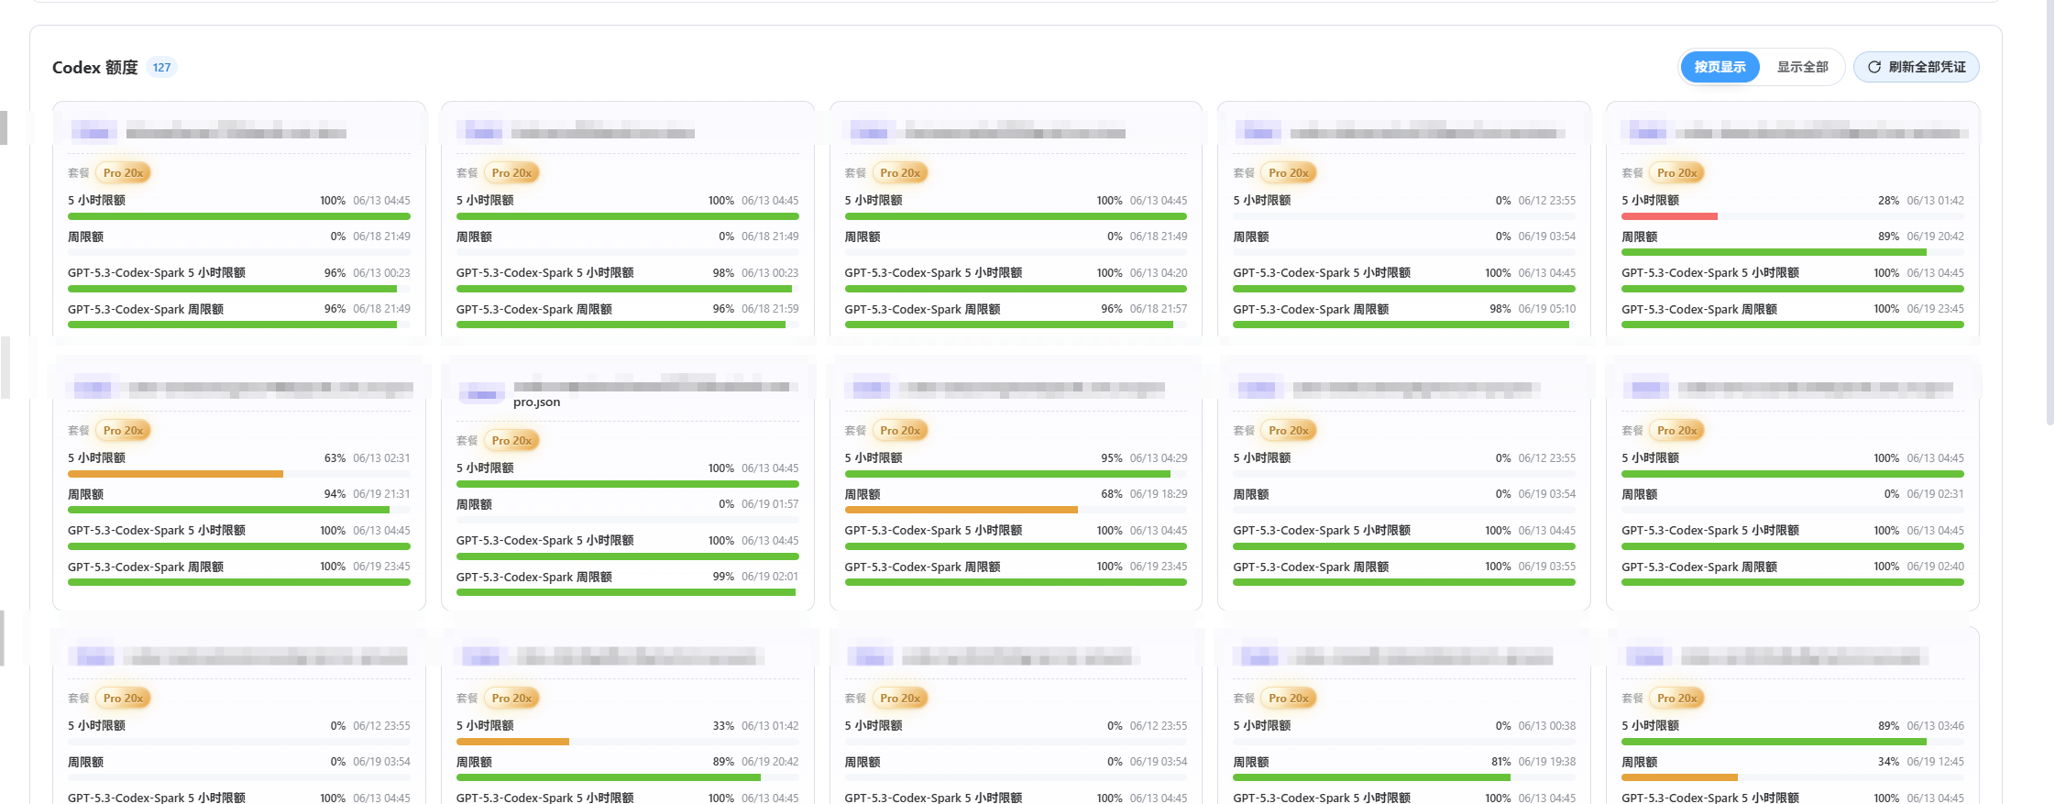Image resolution: width=2055 pixels, height=804 pixels.
Task: Click the 06/19 21:31 reset time
Action: 381,494
